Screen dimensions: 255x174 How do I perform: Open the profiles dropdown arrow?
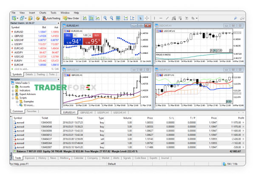(25, 18)
